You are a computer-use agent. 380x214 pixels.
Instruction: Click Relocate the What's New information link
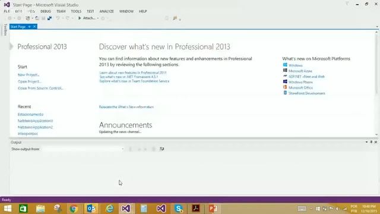coord(126,107)
